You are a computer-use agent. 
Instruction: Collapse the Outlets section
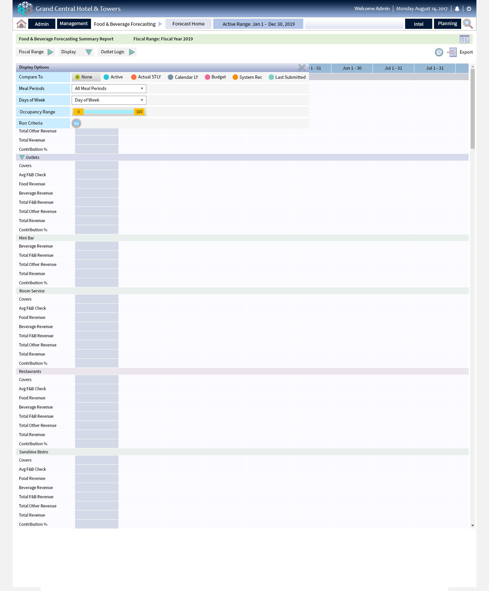click(x=22, y=157)
